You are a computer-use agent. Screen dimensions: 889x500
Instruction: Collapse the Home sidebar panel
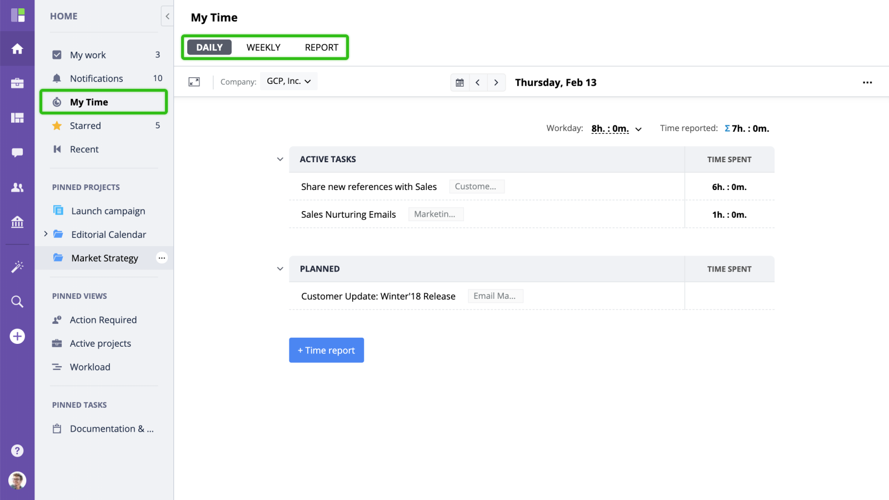click(x=167, y=16)
